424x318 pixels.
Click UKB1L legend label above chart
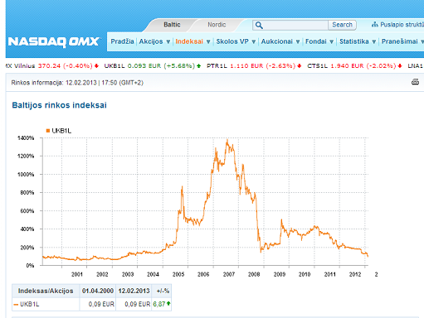pyautogui.click(x=61, y=131)
